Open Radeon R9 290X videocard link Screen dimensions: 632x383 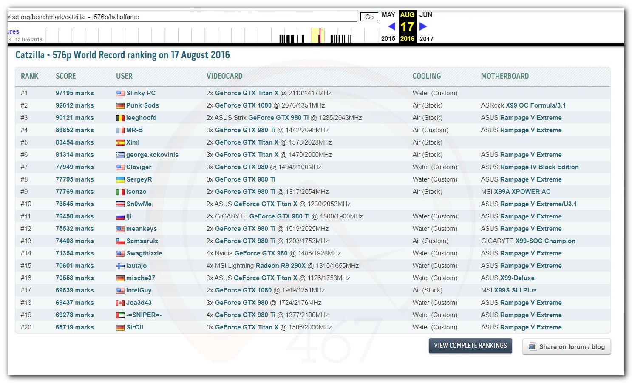click(281, 266)
